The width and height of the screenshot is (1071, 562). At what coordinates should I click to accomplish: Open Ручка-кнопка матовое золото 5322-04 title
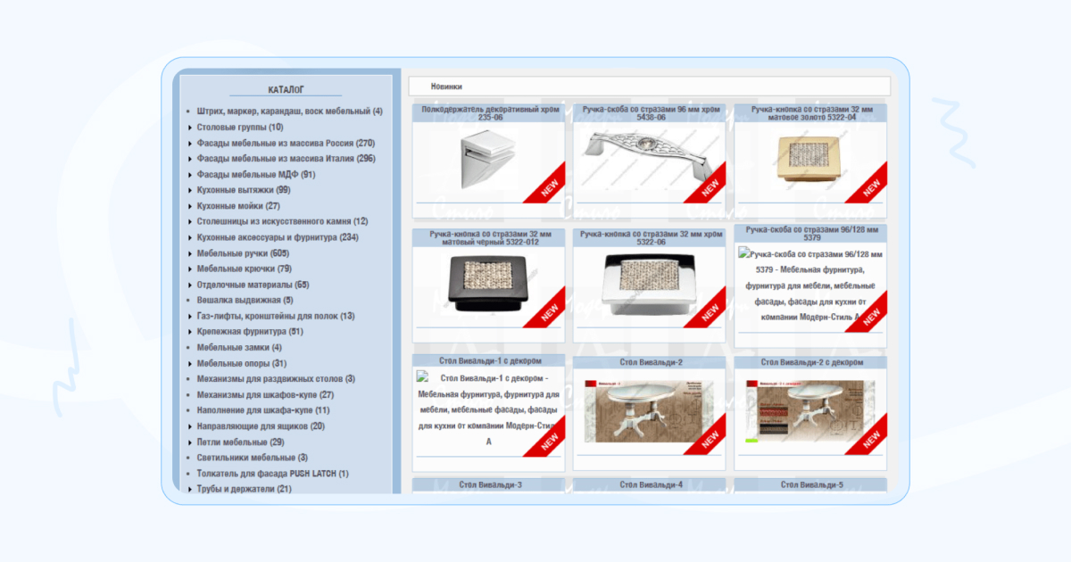[x=810, y=113]
